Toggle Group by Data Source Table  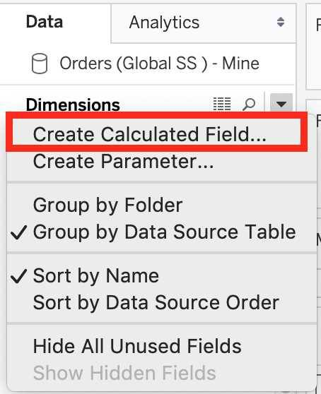[164, 232]
